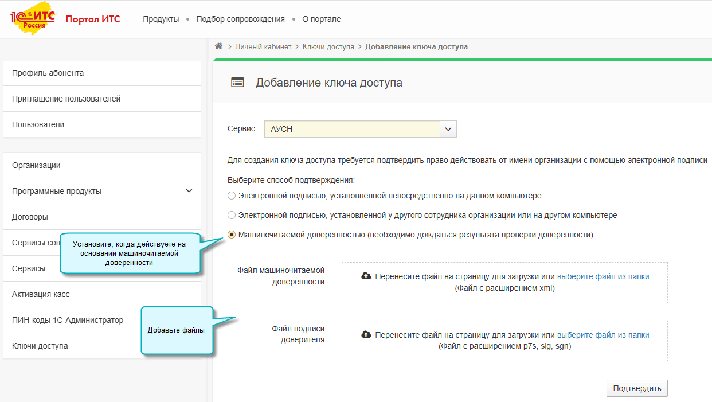The image size is (712, 402).
Task: Select signature from another employee or computer option
Action: pyautogui.click(x=232, y=215)
